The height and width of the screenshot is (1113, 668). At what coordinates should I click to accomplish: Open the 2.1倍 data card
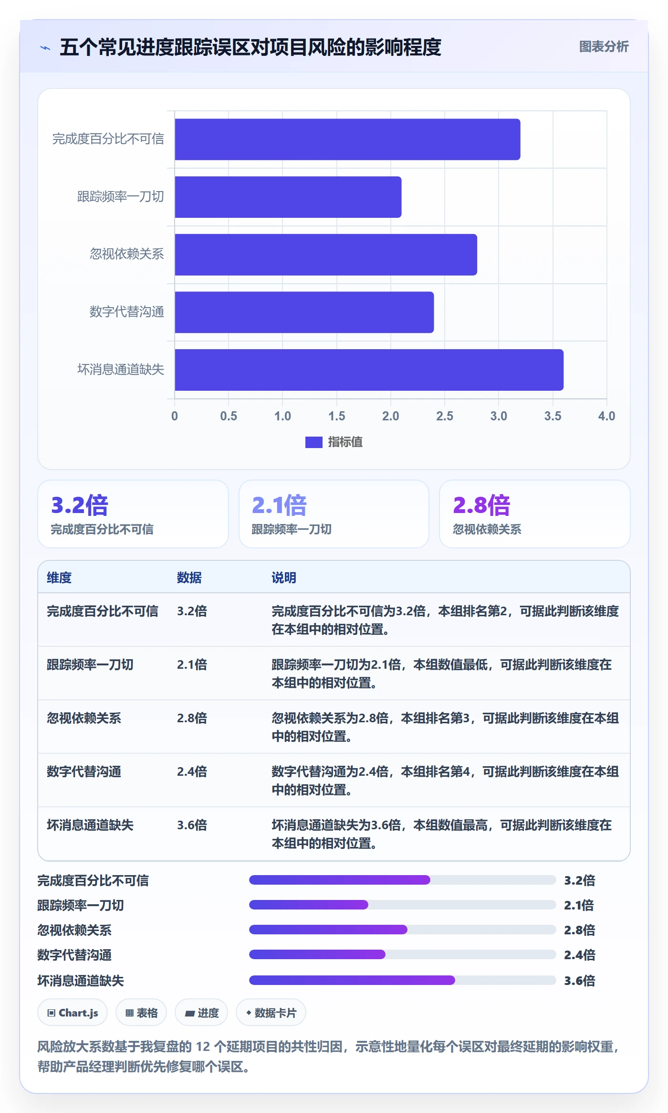click(334, 514)
